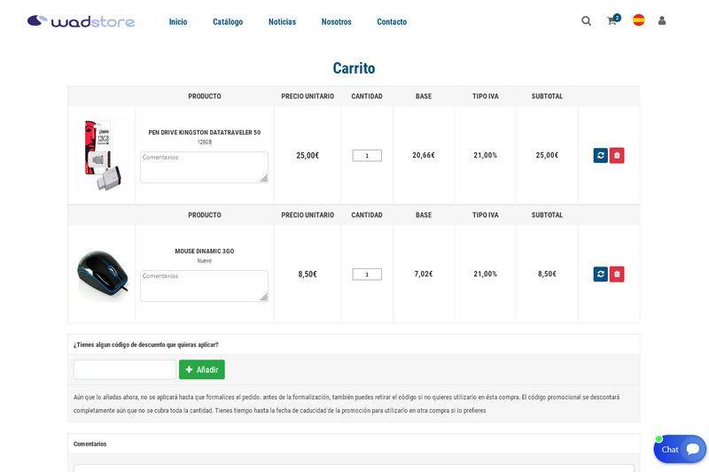
Task: Click Mouse Dinamic quantity field
Action: tap(367, 275)
